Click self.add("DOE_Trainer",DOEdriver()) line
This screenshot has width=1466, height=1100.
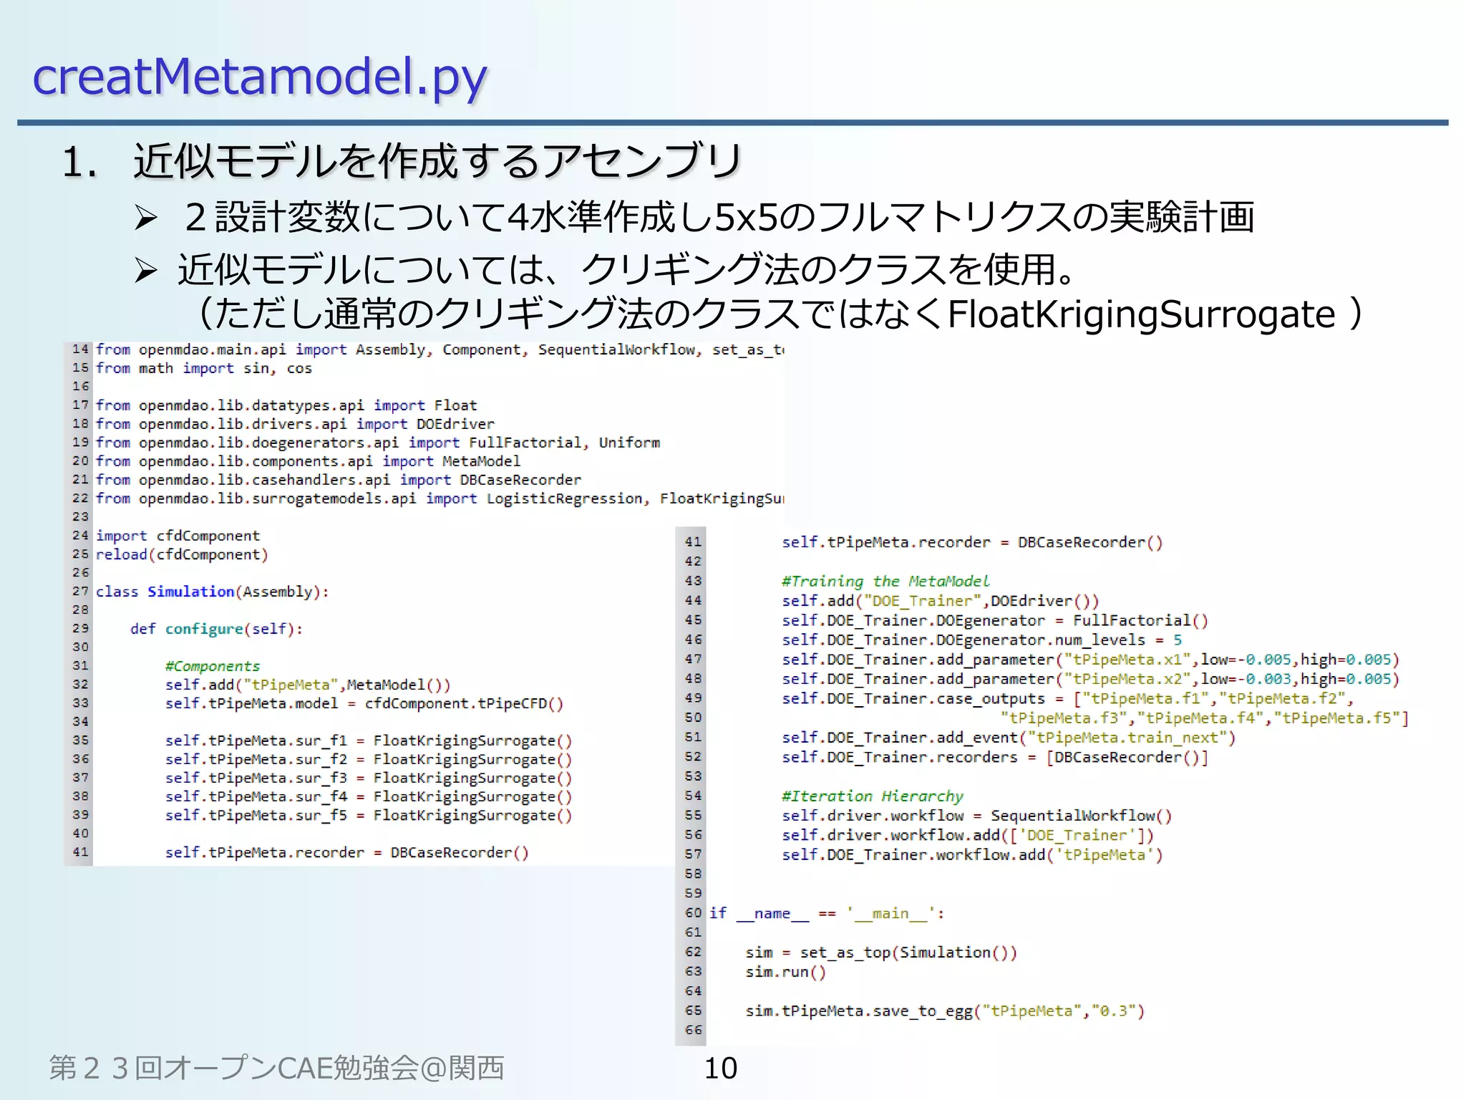click(940, 601)
